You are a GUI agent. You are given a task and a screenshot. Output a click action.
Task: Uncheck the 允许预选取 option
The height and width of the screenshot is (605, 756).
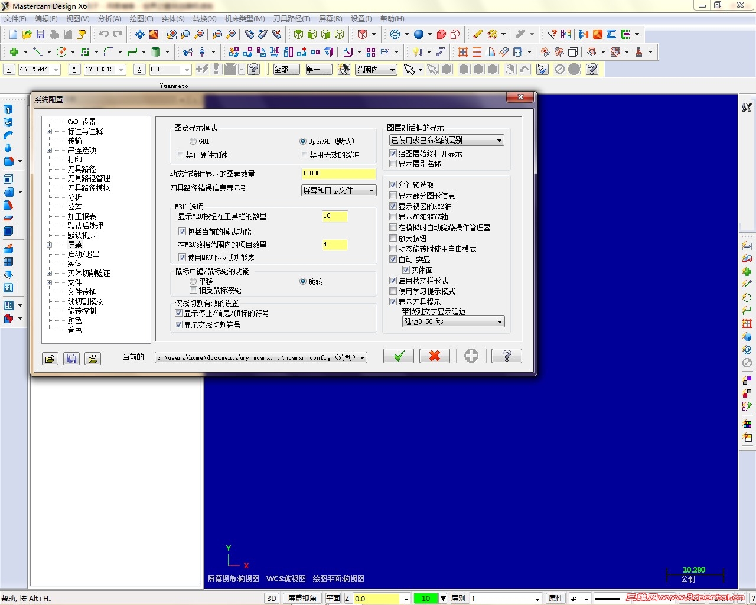393,184
